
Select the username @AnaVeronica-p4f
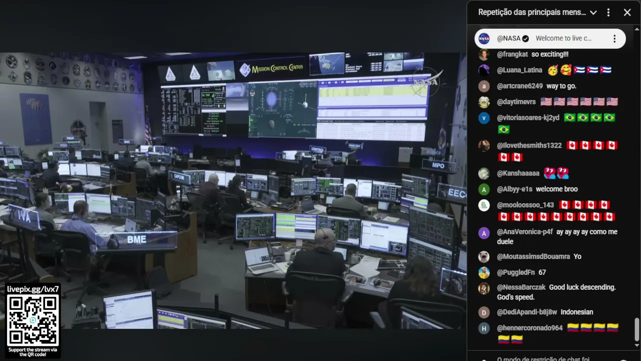pos(525,232)
